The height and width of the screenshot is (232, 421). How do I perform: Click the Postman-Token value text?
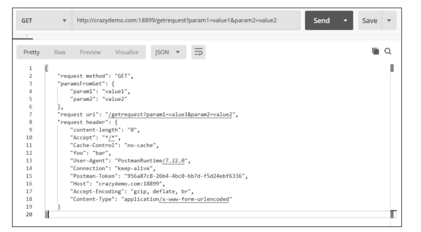tap(184, 176)
